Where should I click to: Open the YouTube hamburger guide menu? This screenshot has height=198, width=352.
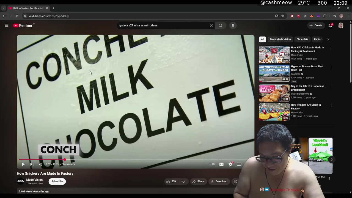(7, 25)
